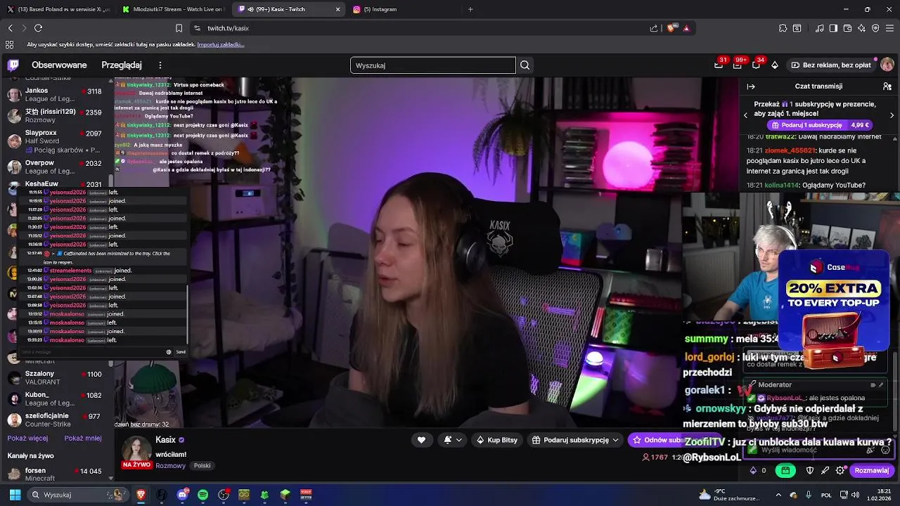900x506 pixels.
Task: Show next gift leaderboard entry arrow
Action: pyautogui.click(x=892, y=115)
